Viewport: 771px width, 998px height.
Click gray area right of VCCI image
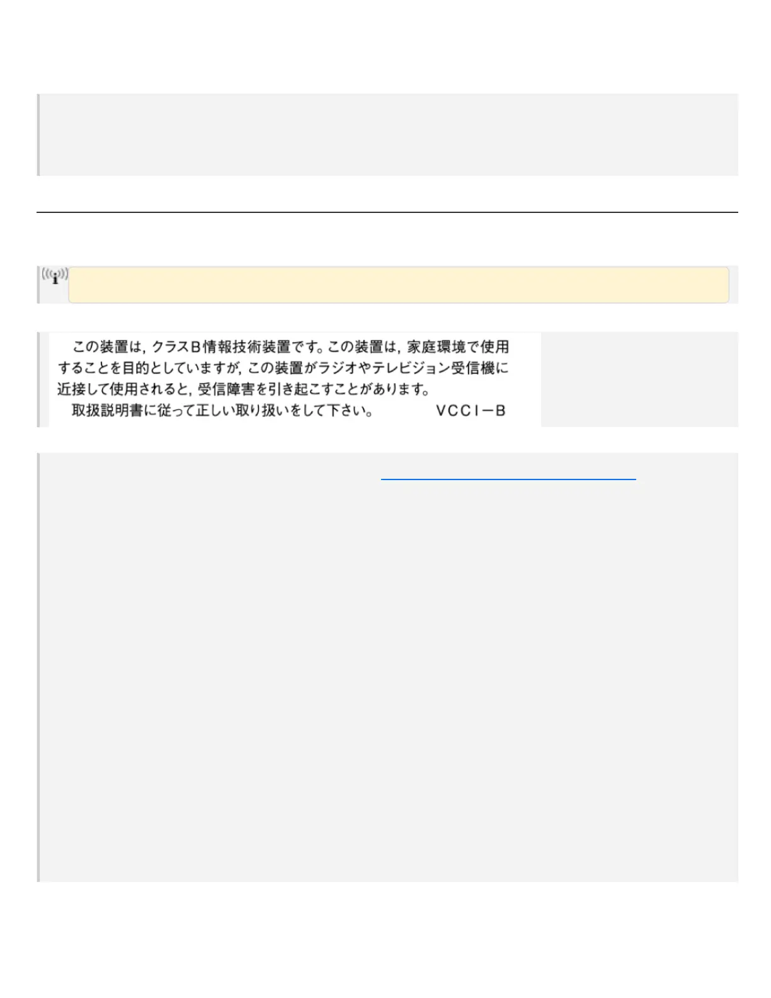coord(639,379)
